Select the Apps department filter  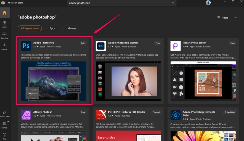[52, 28]
